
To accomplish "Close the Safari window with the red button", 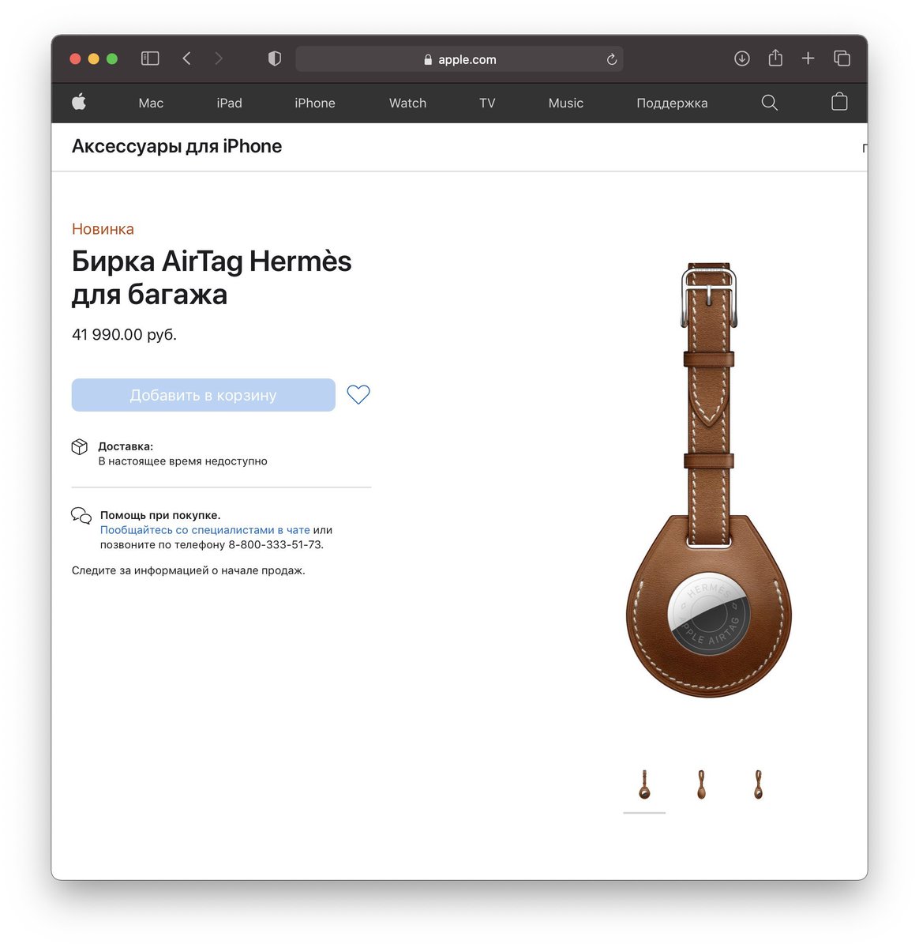I will (76, 58).
